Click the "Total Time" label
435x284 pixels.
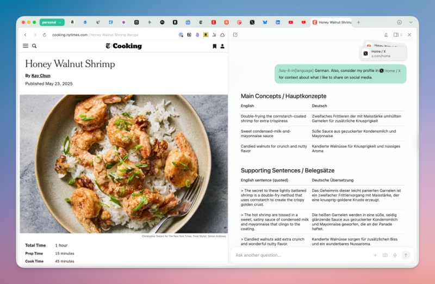point(35,245)
